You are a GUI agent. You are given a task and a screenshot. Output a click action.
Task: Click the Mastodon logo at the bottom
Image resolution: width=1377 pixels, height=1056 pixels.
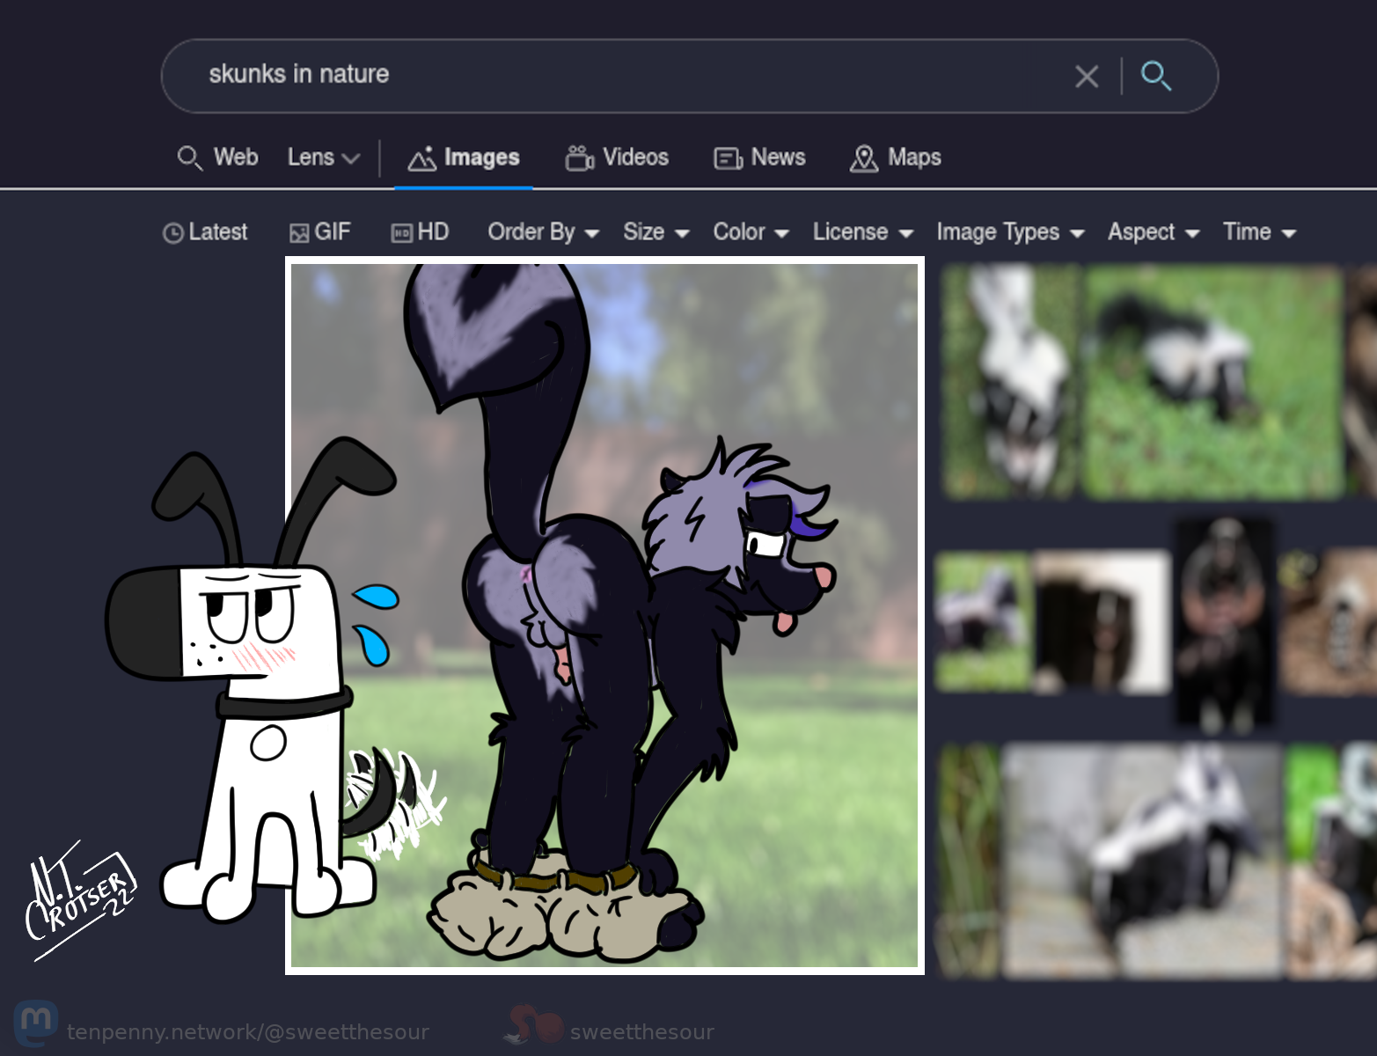(36, 1023)
